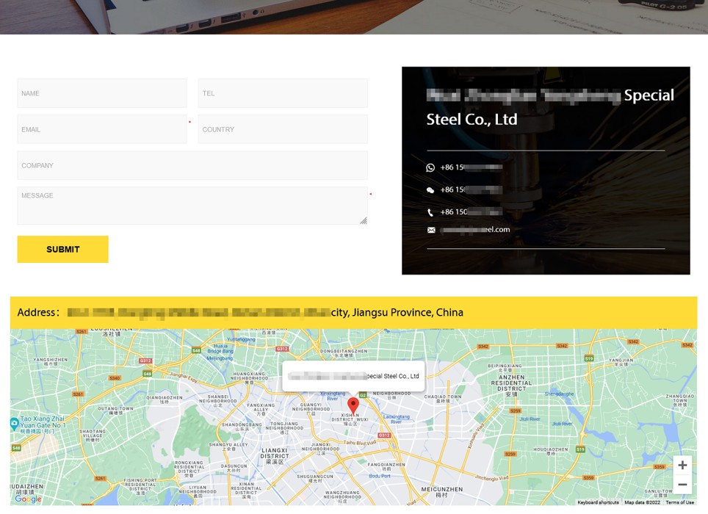Zoom out the map with minus button
Viewport: 708px width, 514px height.
click(682, 485)
